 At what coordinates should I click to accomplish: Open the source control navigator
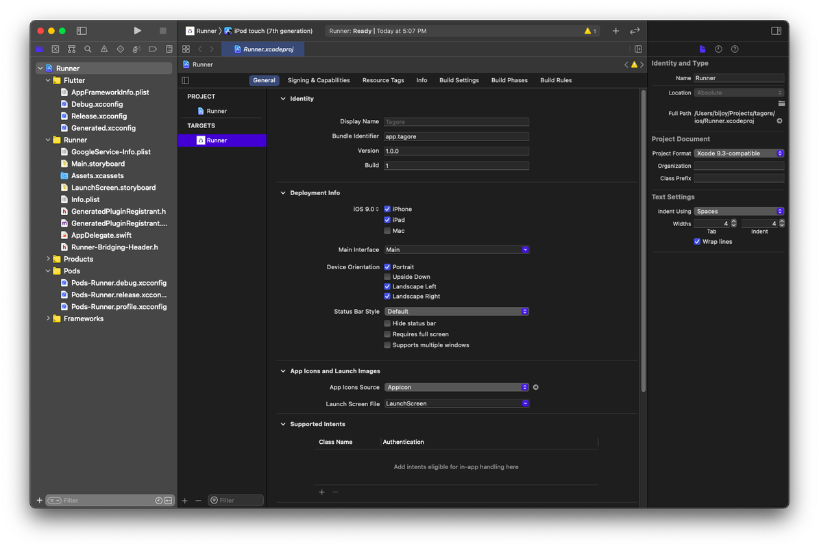56,49
